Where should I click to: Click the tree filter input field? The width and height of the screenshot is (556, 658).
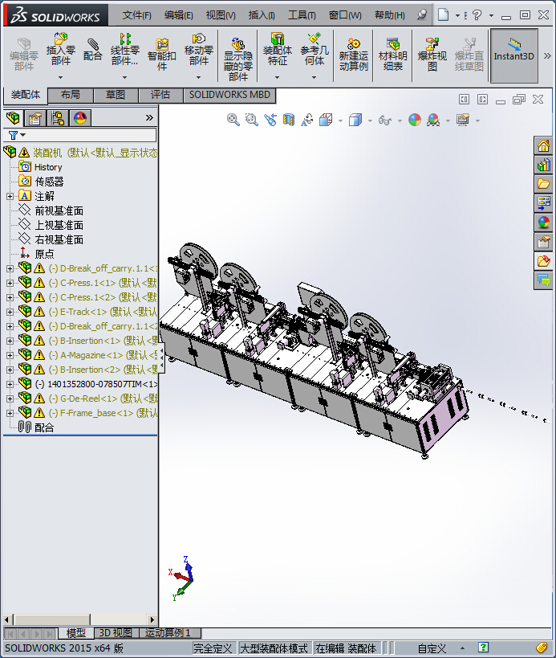(x=79, y=135)
